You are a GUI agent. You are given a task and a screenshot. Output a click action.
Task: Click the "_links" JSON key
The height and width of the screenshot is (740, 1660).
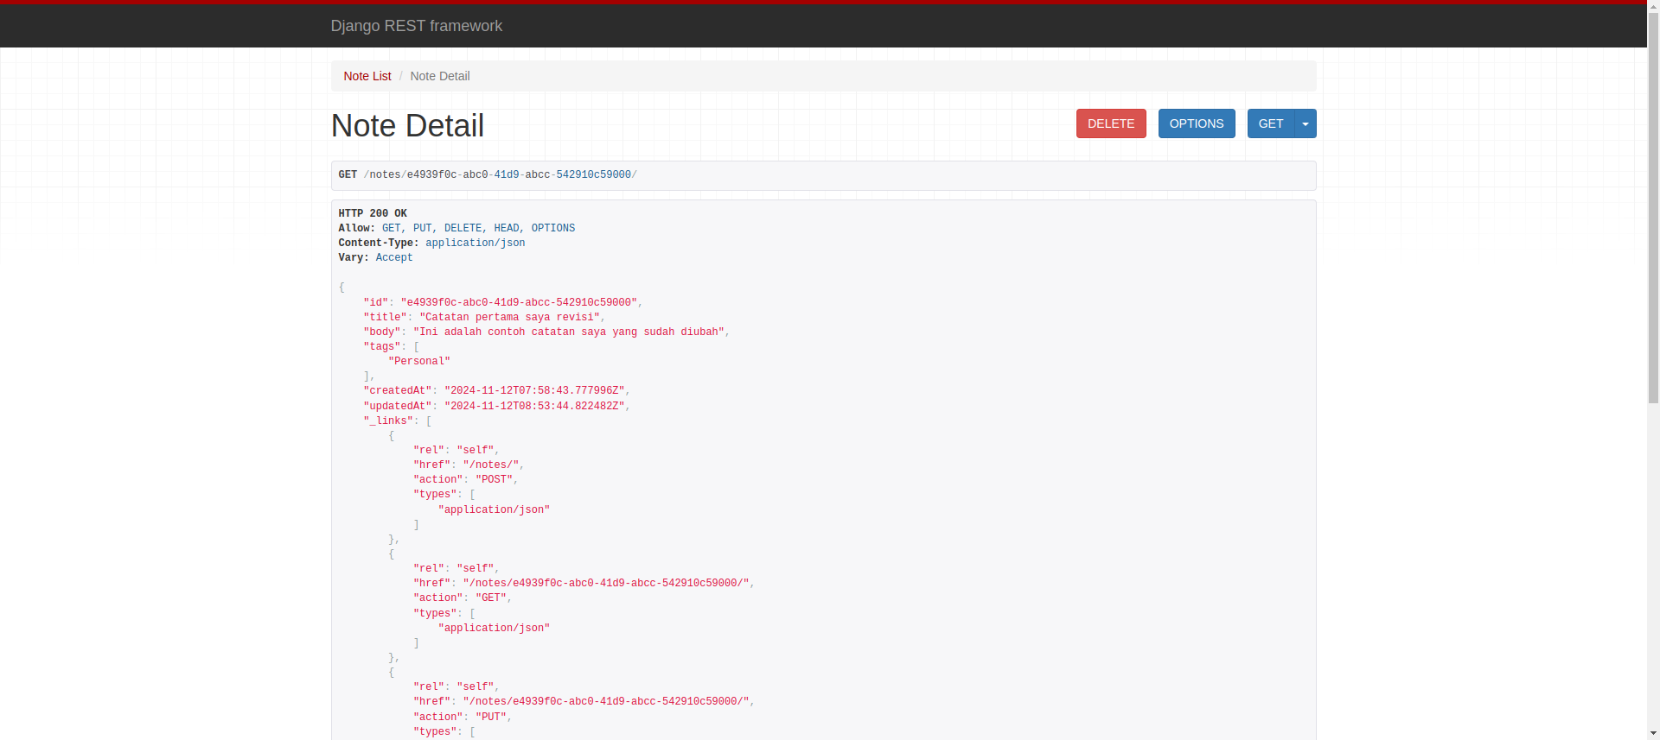pyautogui.click(x=388, y=421)
